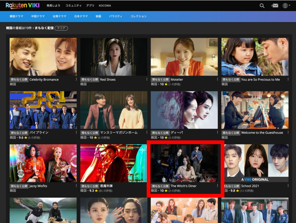
Task: Open the KOCOWA link in header
Action: (105, 6)
